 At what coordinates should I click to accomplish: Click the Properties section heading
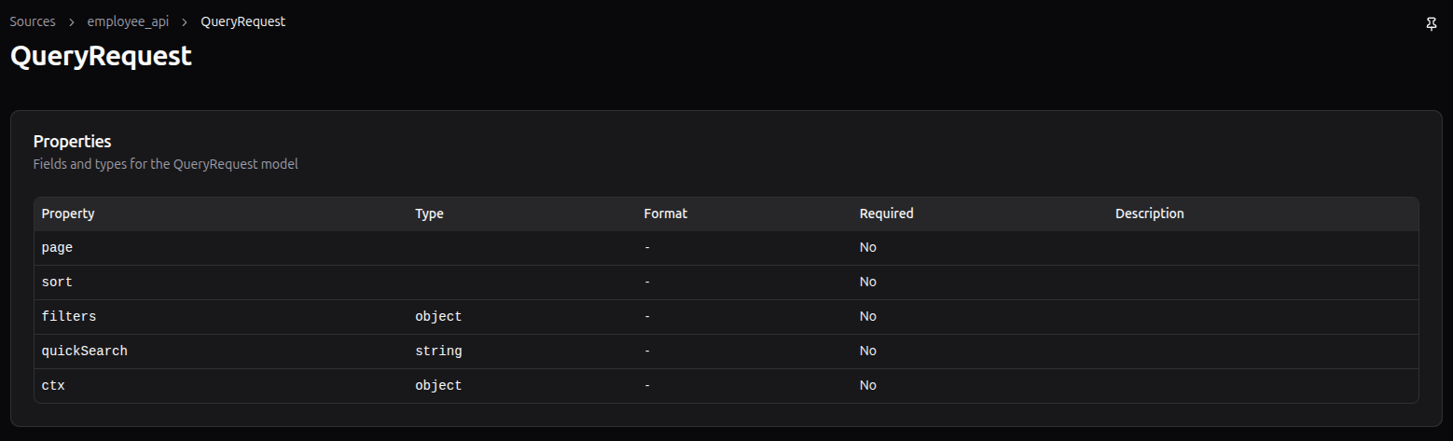pos(72,142)
